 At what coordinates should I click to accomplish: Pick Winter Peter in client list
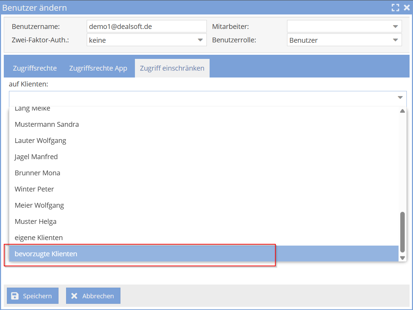coord(34,189)
